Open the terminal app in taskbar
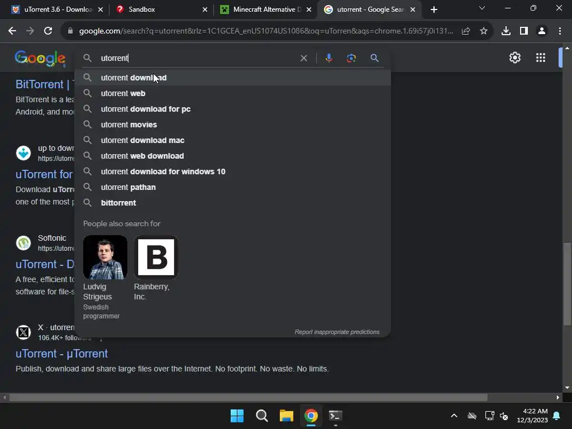This screenshot has height=429, width=572. click(x=336, y=416)
